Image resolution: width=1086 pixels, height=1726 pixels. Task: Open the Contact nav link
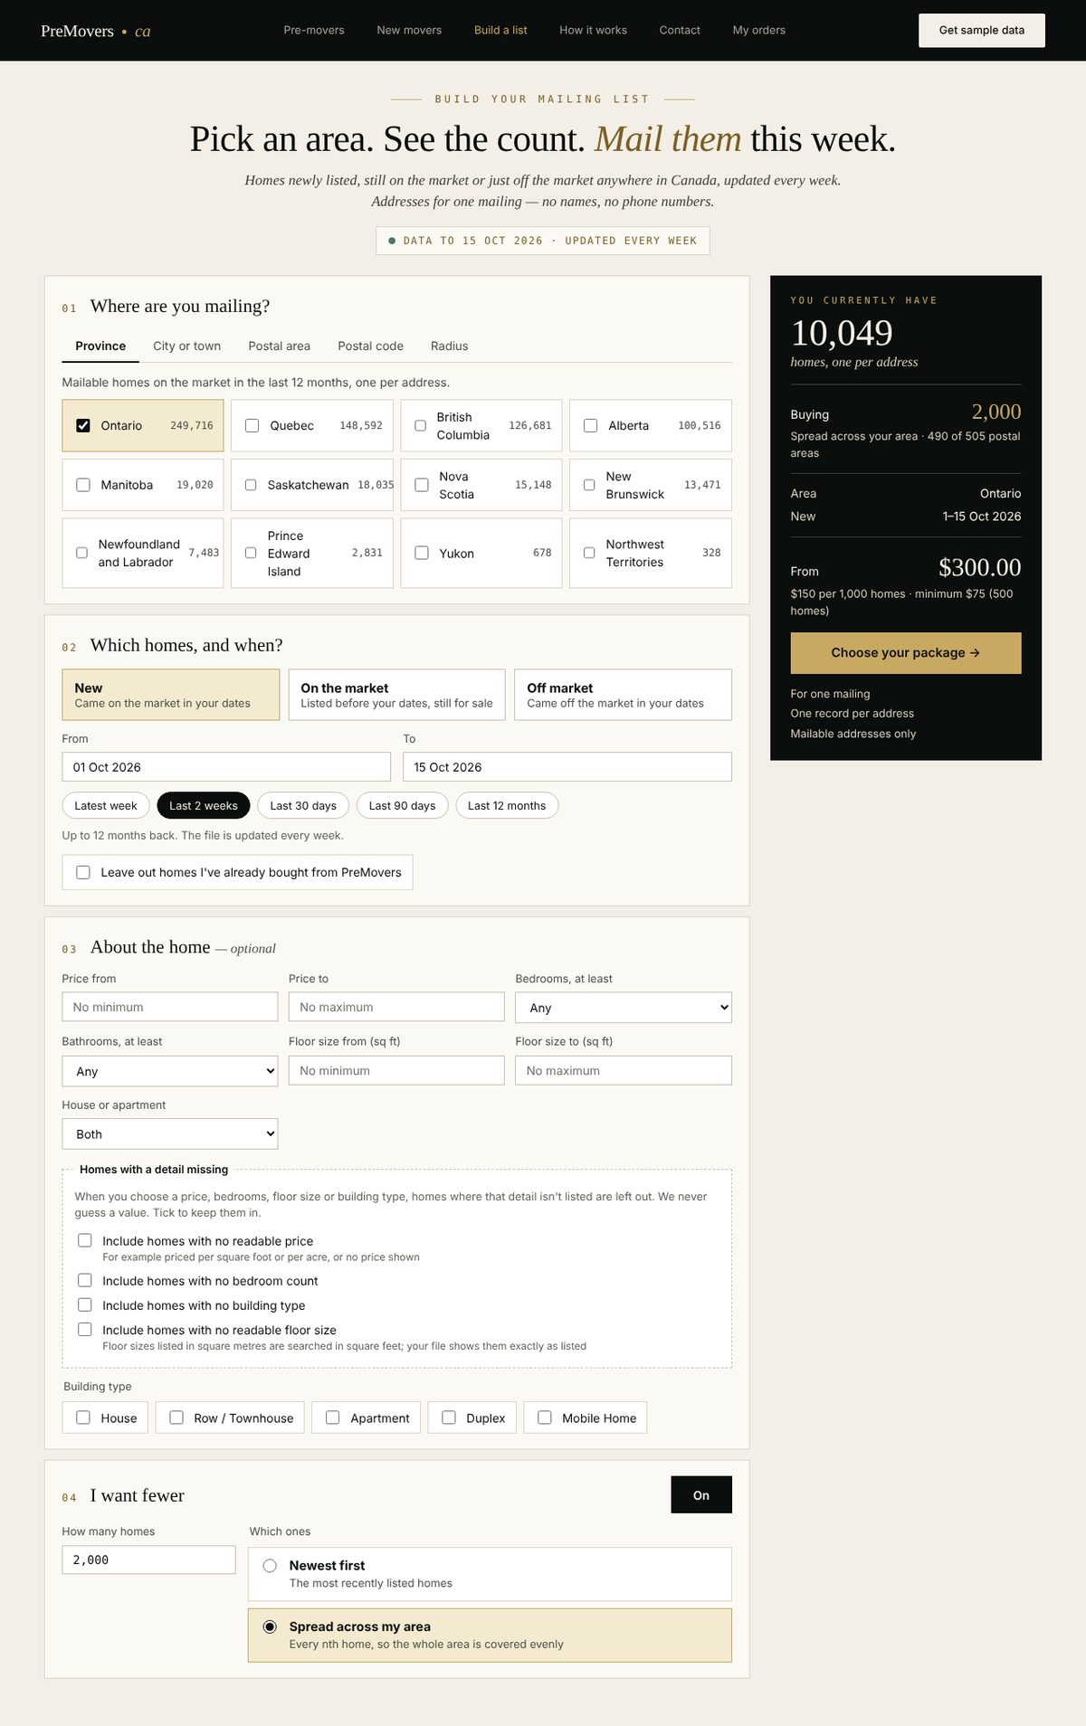click(x=680, y=30)
